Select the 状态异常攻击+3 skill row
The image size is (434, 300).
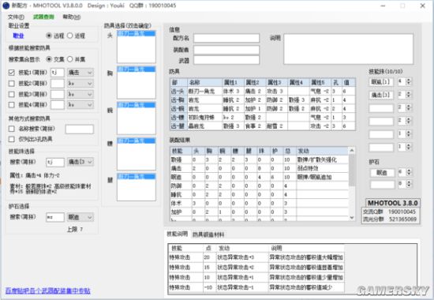click(256, 257)
